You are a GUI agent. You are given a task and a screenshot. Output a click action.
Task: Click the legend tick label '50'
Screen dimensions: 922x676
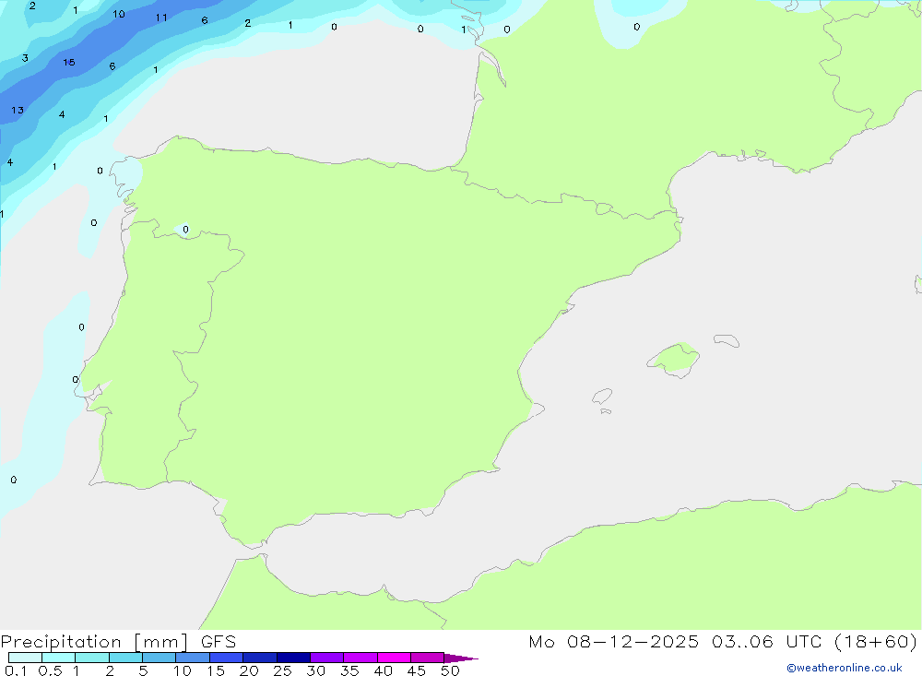450,670
